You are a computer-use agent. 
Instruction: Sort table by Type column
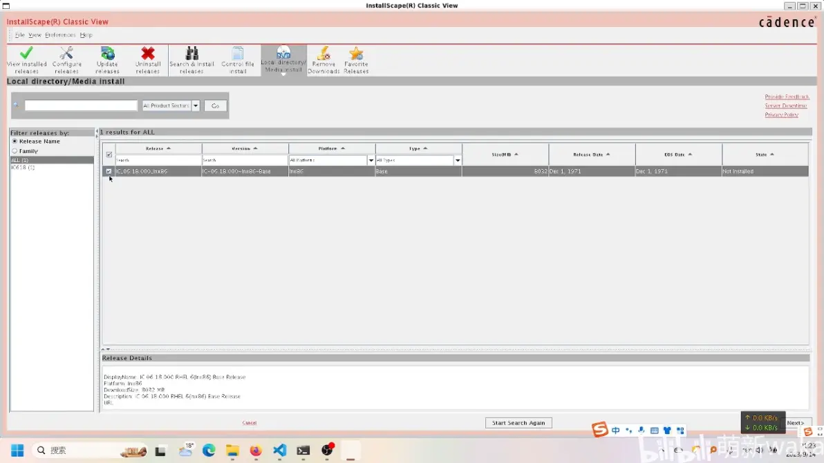418,148
